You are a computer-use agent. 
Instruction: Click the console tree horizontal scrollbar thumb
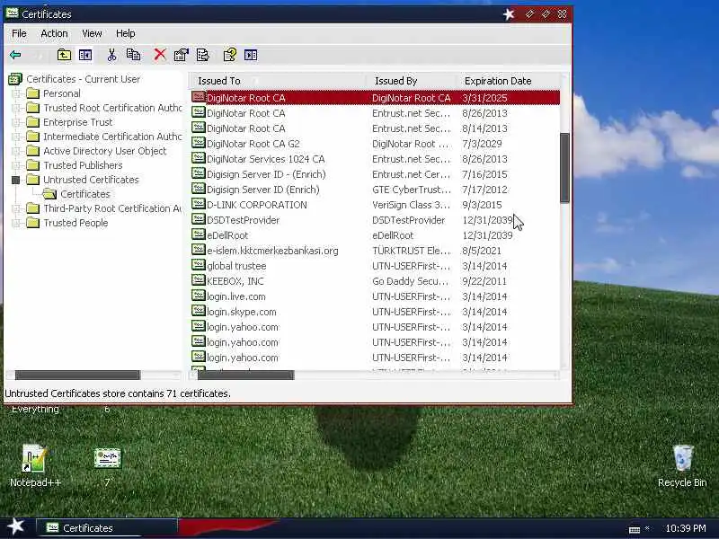point(77,375)
